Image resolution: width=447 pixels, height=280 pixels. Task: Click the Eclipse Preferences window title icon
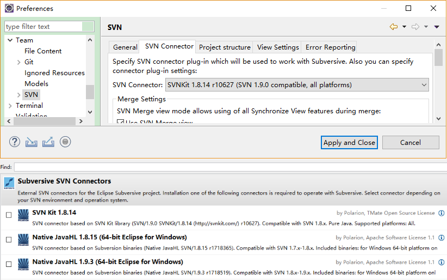click(x=9, y=8)
